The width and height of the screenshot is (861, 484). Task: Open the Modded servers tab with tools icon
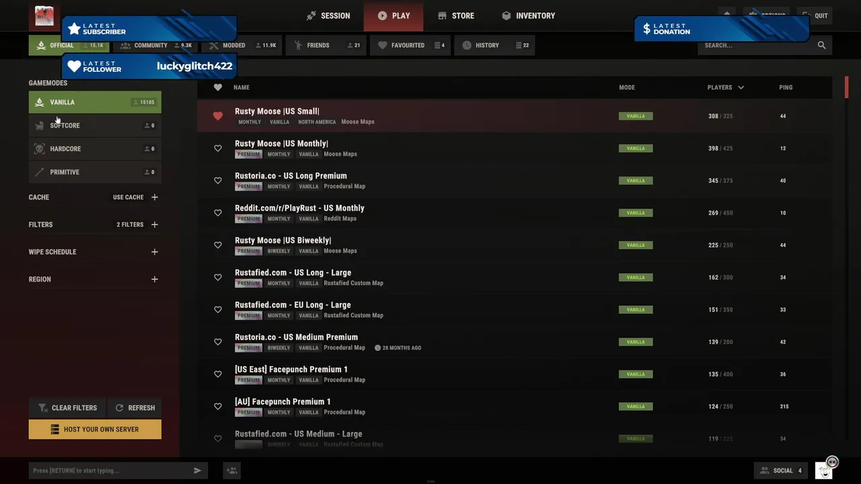pyautogui.click(x=241, y=45)
